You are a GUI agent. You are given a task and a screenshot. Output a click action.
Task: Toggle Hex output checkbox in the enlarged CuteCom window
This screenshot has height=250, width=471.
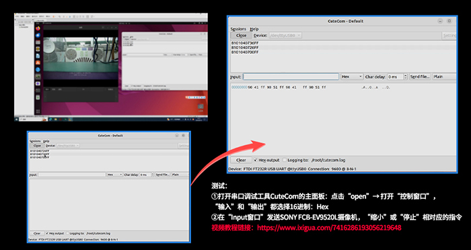tap(256, 160)
